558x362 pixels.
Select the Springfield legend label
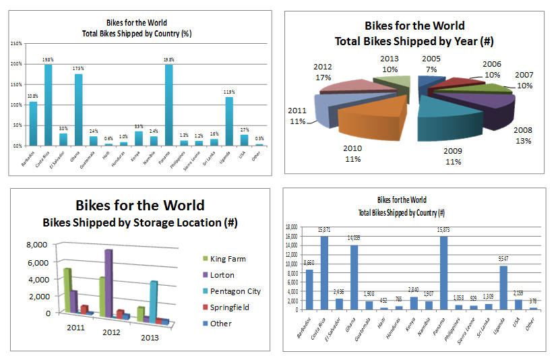pyautogui.click(x=230, y=307)
